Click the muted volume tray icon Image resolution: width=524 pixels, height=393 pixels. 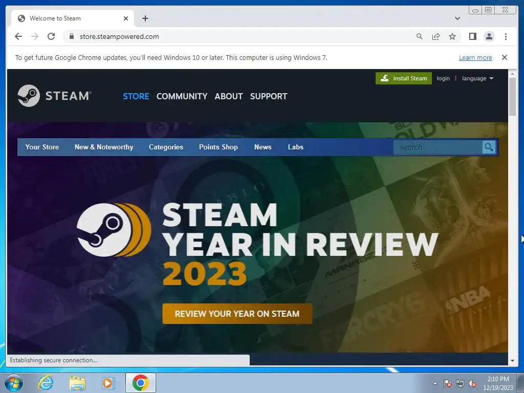point(472,383)
